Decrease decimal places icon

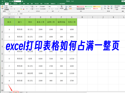tap(58, 9)
